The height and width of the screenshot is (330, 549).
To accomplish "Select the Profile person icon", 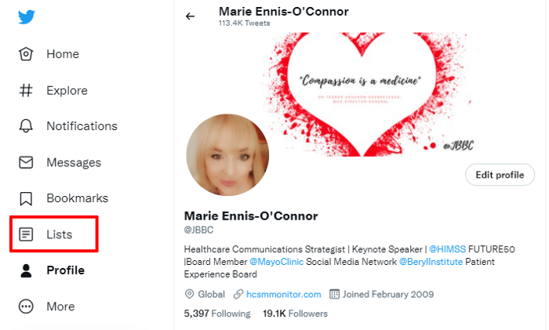I will (26, 270).
